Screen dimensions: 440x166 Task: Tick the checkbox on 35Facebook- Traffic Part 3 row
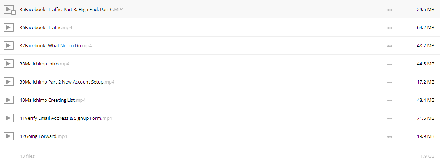coord(14,12)
